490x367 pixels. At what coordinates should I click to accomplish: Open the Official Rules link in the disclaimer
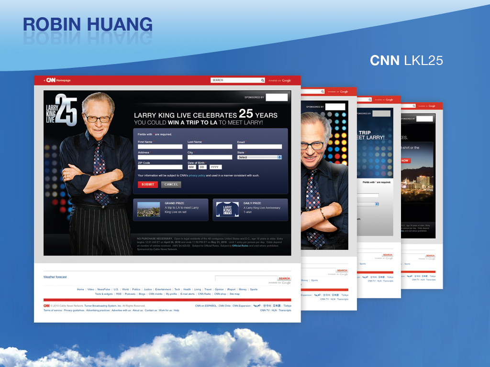[240, 246]
